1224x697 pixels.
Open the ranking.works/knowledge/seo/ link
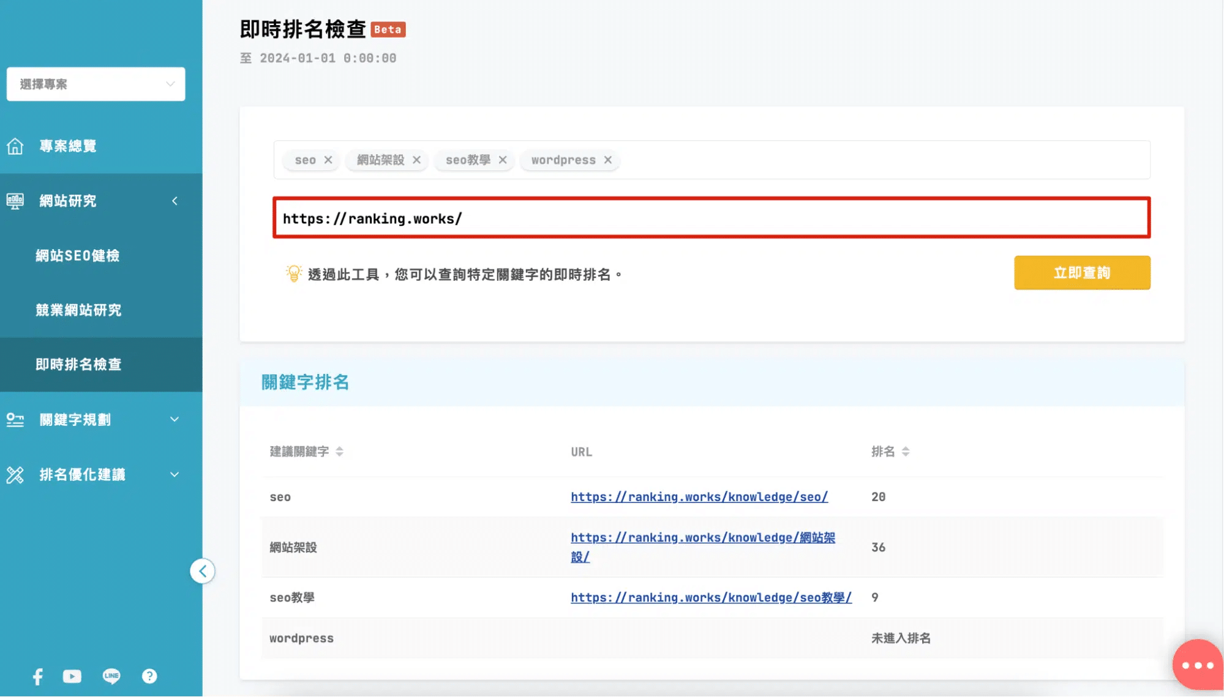[699, 497]
